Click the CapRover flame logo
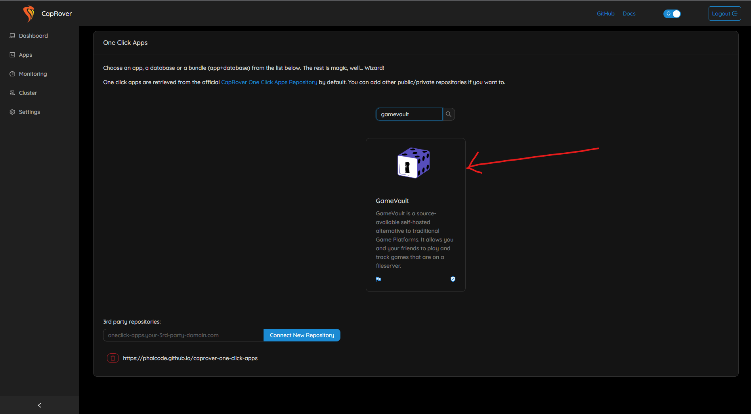Screen dimensions: 751x414 [x=29, y=14]
